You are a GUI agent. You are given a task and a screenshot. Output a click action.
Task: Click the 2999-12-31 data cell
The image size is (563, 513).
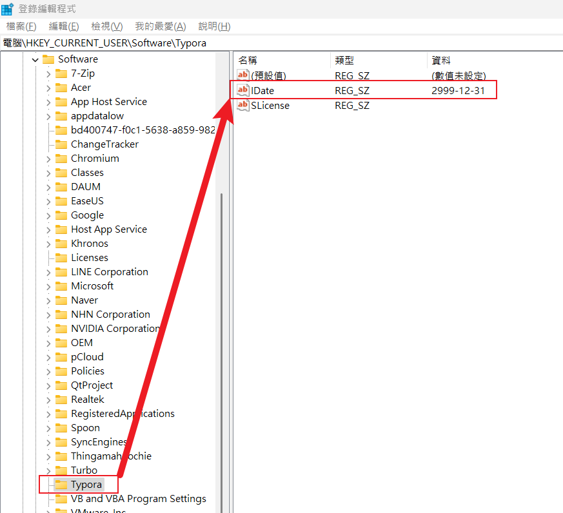point(458,91)
